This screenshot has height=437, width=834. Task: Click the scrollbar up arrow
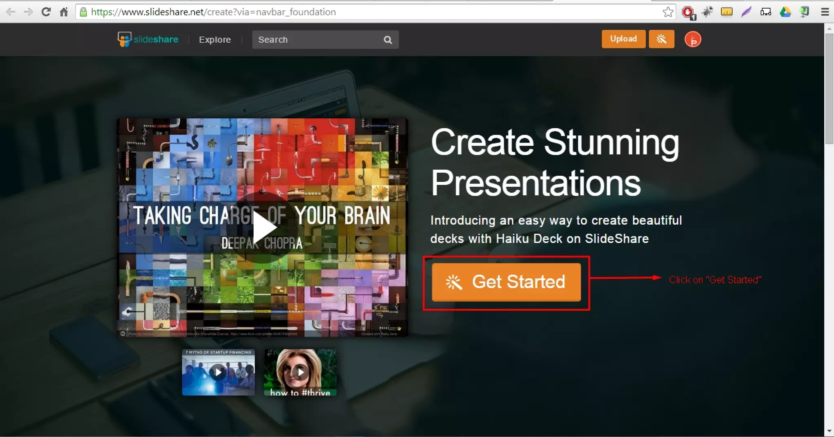click(x=829, y=28)
